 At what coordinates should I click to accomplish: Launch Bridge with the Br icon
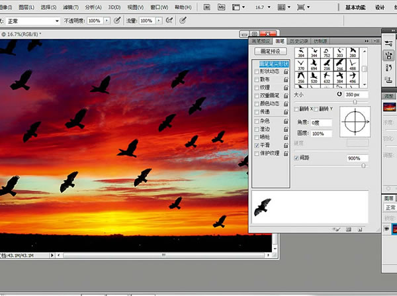coord(207,7)
